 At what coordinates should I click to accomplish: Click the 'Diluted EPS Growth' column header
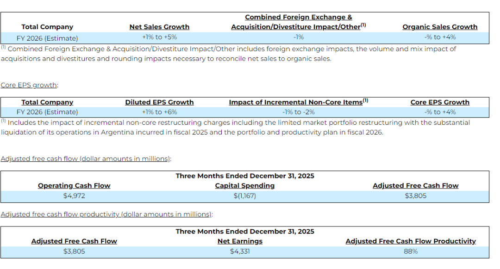pyautogui.click(x=159, y=102)
